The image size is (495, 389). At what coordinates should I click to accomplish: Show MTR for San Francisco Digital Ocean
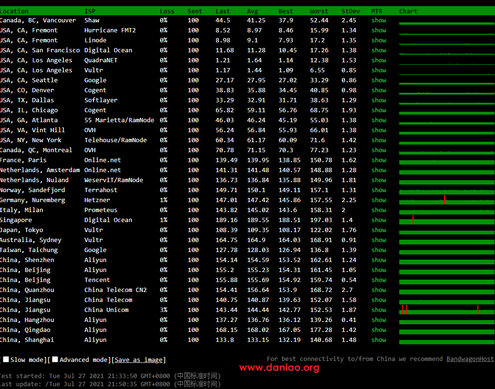click(378, 50)
